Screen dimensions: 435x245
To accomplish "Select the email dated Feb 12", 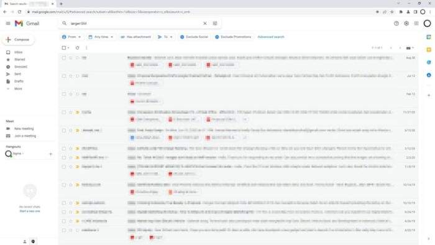I will coord(64,94).
